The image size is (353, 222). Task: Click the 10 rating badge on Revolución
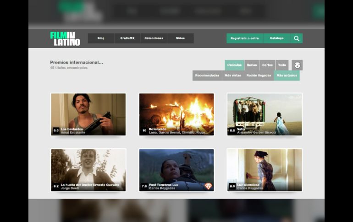(x=144, y=130)
